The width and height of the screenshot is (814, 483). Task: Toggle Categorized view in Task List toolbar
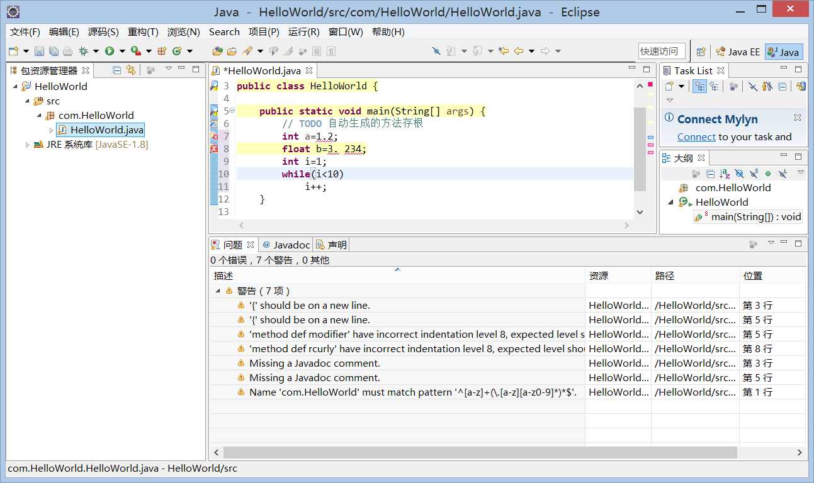tap(699, 86)
